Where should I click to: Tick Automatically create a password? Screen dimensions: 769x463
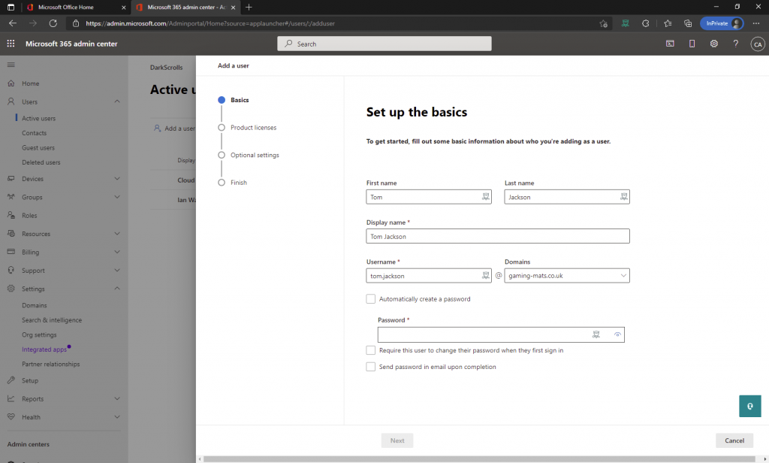371,299
